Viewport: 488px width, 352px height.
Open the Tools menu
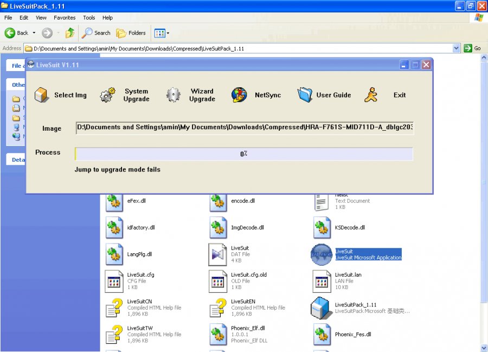point(89,18)
